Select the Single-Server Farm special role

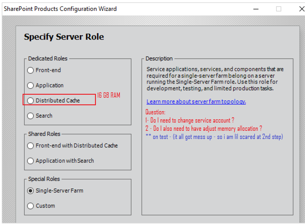[30, 191]
